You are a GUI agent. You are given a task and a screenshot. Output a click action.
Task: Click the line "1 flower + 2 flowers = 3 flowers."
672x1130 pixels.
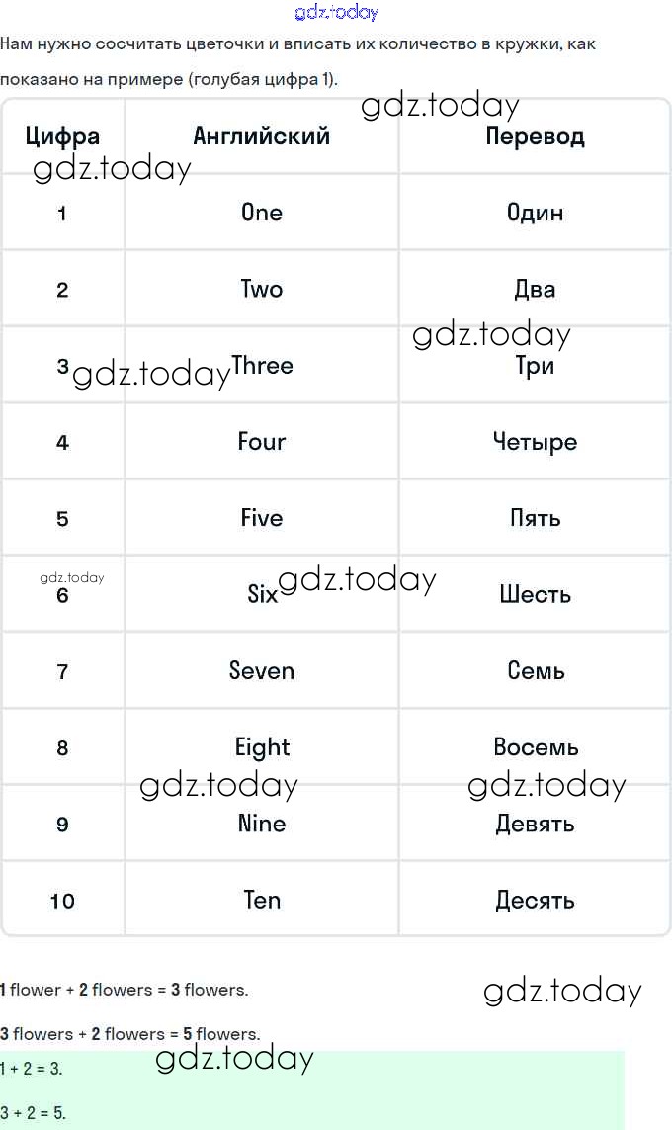pyautogui.click(x=125, y=990)
